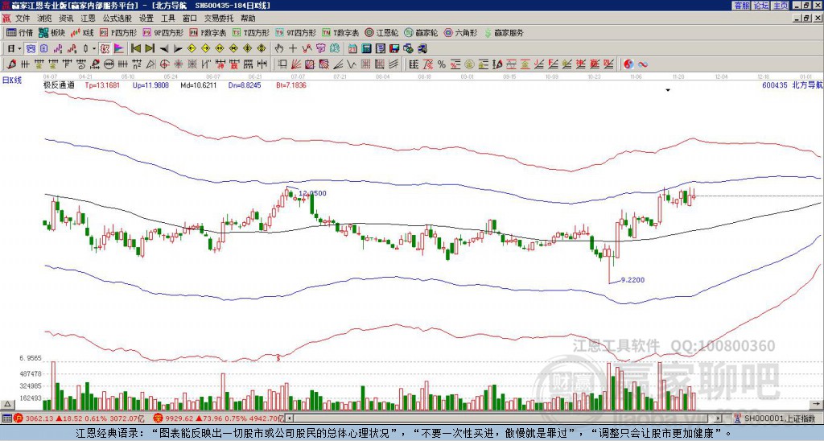Open the 行情 quotes view
Image resolution: width=824 pixels, height=441 pixels.
click(x=20, y=32)
